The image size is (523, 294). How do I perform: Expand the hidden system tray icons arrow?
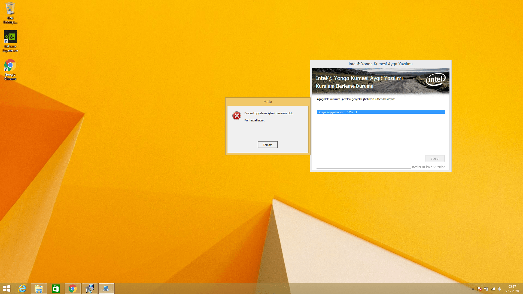(473, 289)
